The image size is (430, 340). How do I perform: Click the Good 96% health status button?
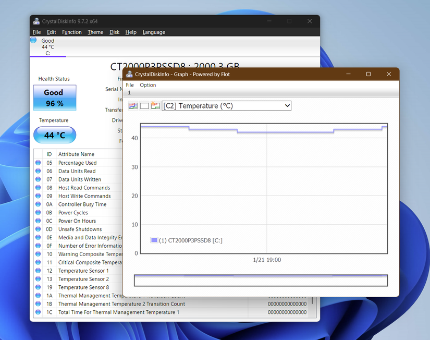54,98
